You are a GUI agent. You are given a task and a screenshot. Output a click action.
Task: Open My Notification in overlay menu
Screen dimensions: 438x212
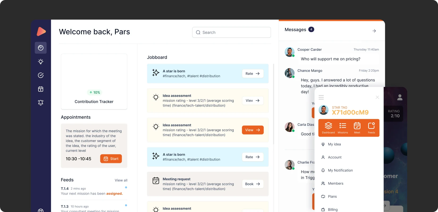pyautogui.click(x=337, y=170)
